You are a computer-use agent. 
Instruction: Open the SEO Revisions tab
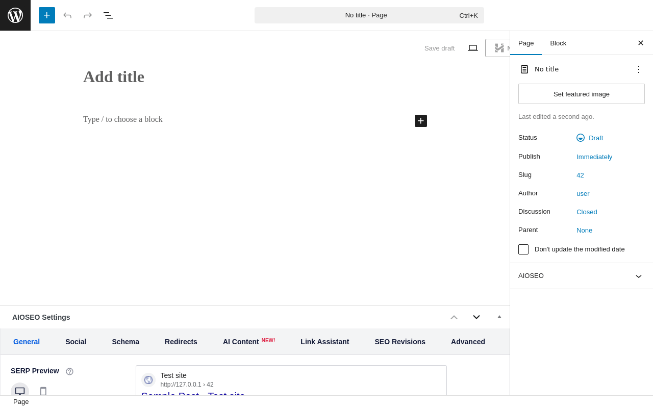coord(400,342)
